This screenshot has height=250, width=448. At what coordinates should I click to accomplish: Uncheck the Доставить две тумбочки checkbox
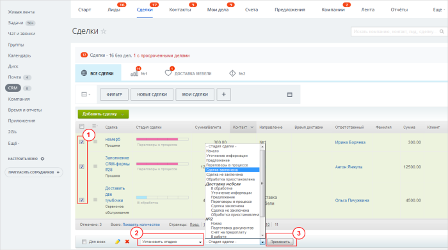pyautogui.click(x=82, y=200)
